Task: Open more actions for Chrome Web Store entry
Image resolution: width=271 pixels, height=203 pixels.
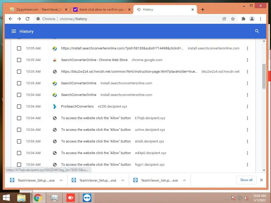Action: (x=247, y=60)
